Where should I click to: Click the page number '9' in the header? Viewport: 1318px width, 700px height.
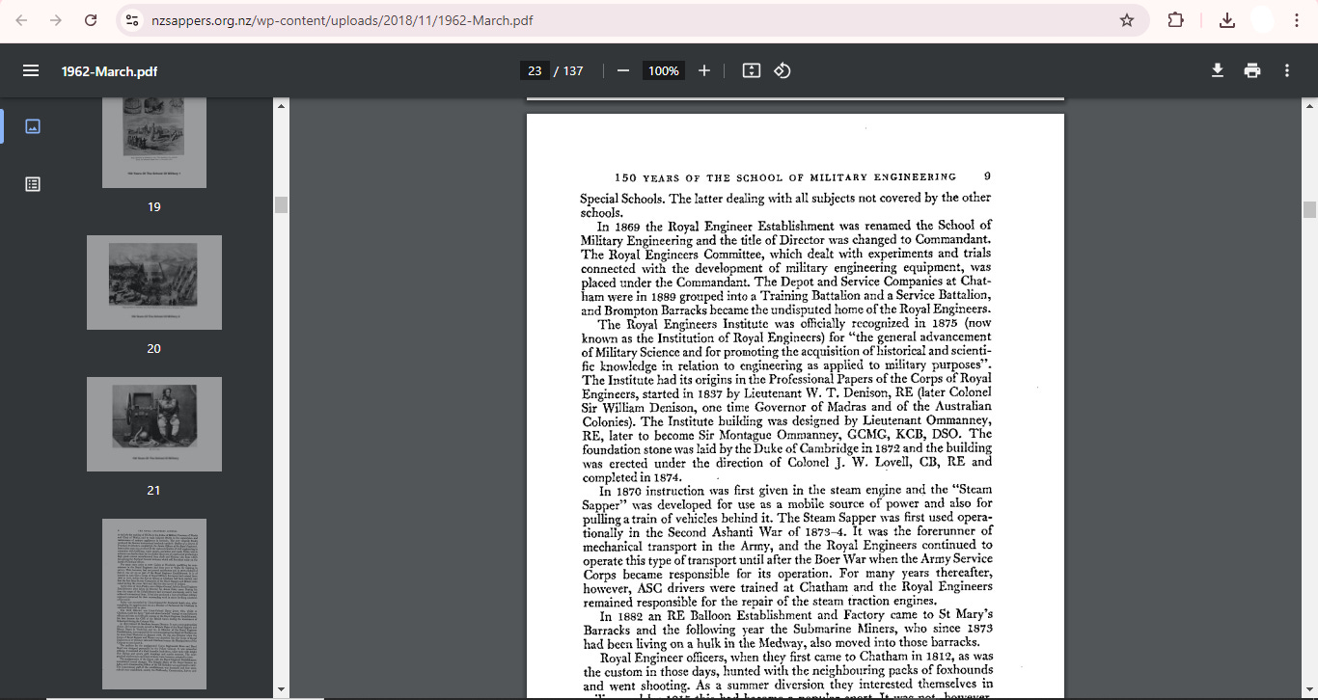pyautogui.click(x=987, y=177)
